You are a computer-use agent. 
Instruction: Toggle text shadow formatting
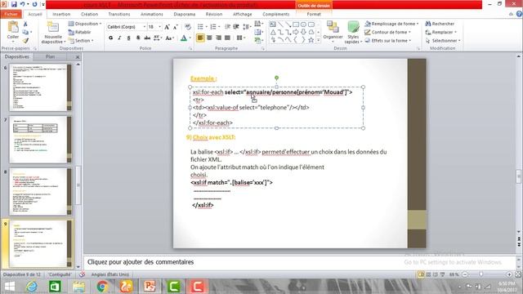[138, 38]
